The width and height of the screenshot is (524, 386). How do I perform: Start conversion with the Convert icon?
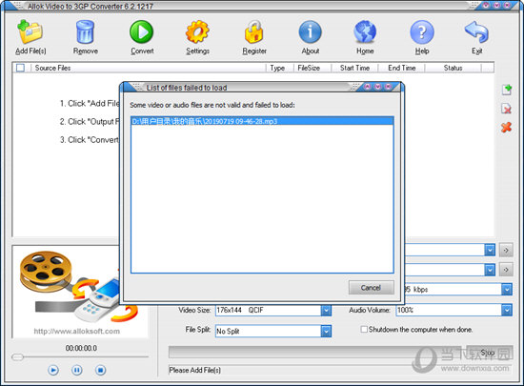click(142, 31)
